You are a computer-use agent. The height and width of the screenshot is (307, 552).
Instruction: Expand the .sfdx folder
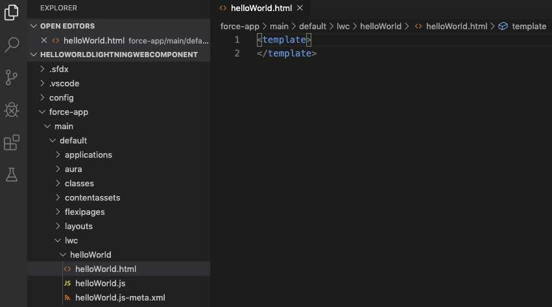[42, 69]
